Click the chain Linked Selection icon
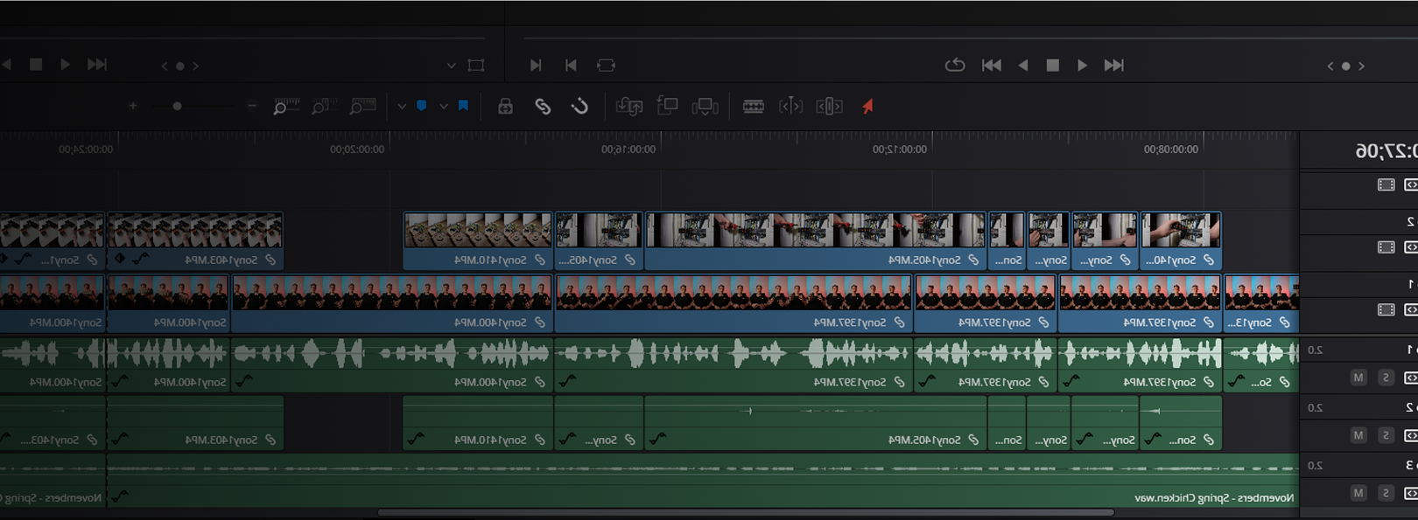The image size is (1418, 520). (543, 107)
